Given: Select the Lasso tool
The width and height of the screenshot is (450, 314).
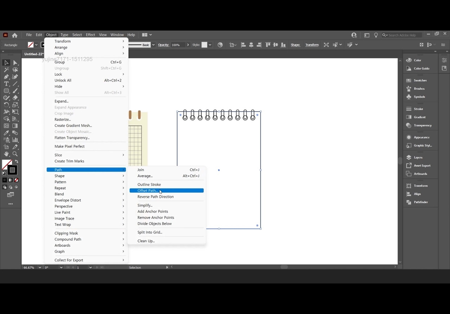Looking at the screenshot, I should [15, 70].
